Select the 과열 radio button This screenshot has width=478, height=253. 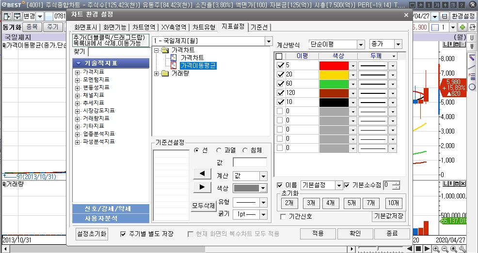219,150
